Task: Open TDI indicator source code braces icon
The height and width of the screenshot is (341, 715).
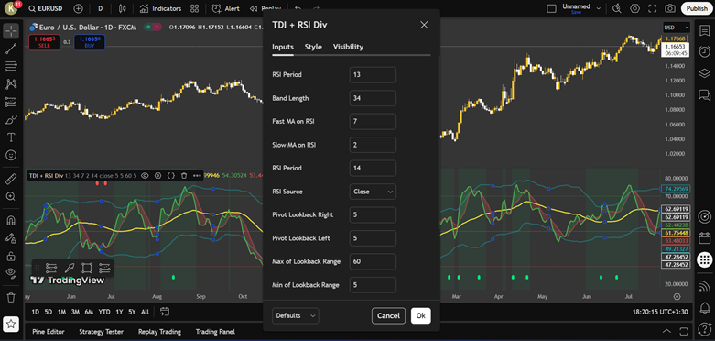Action: (x=171, y=175)
